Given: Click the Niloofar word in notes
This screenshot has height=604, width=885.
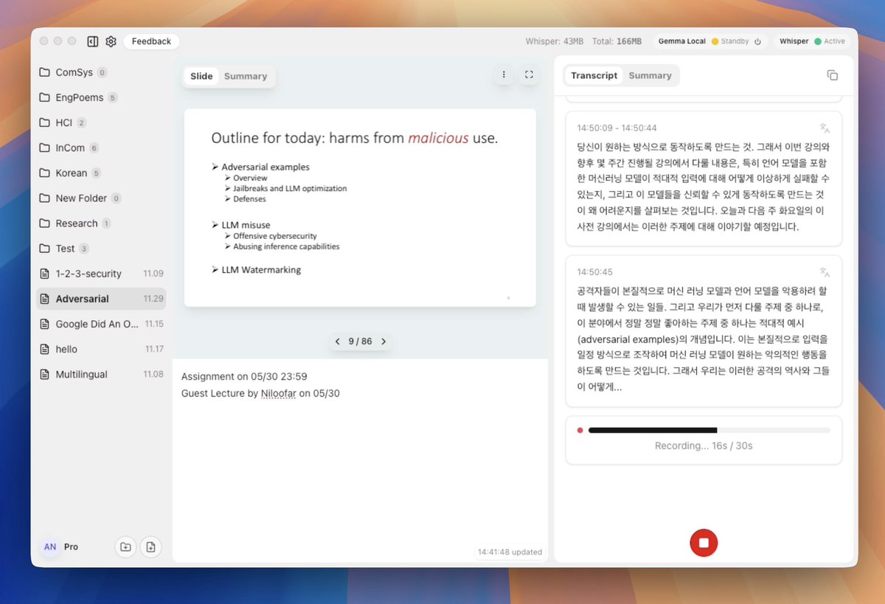Looking at the screenshot, I should [x=278, y=393].
